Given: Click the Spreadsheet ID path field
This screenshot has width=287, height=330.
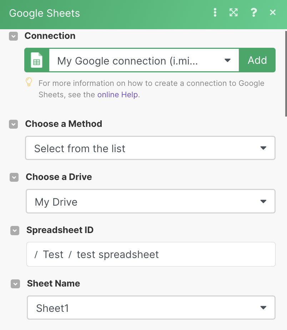Looking at the screenshot, I should pyautogui.click(x=151, y=254).
